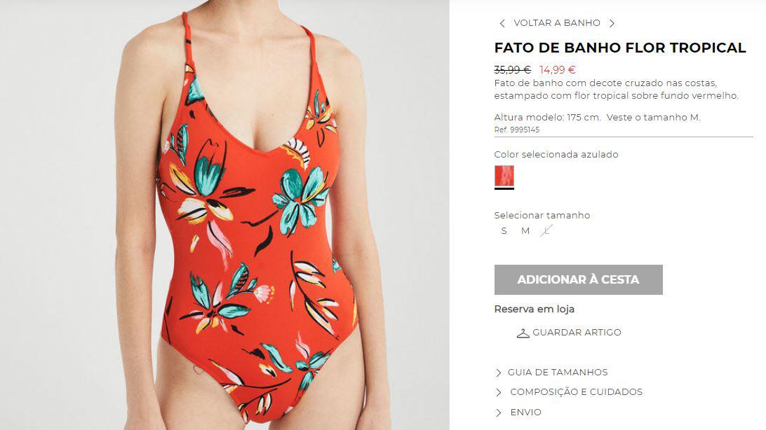Screen dimensions: 766x430
Task: Expand Composição e Cuidados details
Action: 576,392
